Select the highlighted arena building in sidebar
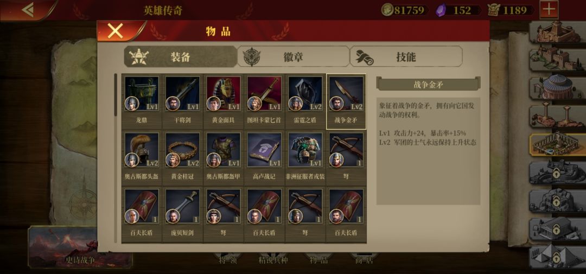 (x=557, y=144)
